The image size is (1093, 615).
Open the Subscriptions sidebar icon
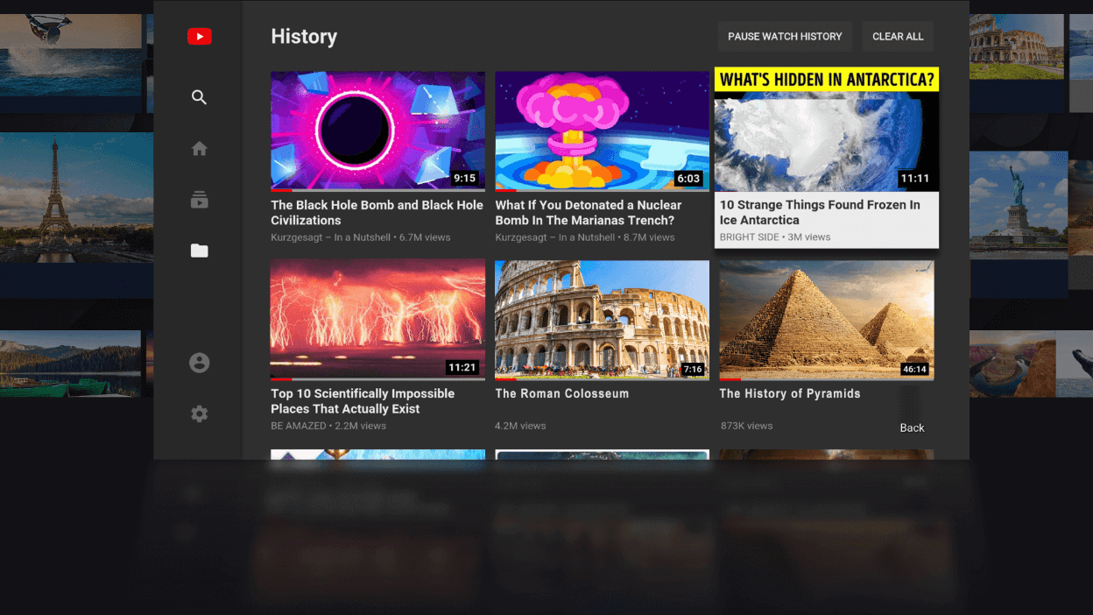tap(199, 200)
